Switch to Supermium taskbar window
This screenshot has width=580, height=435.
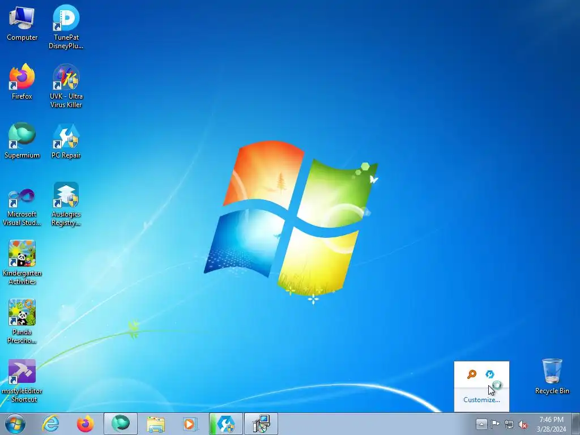[121, 424]
